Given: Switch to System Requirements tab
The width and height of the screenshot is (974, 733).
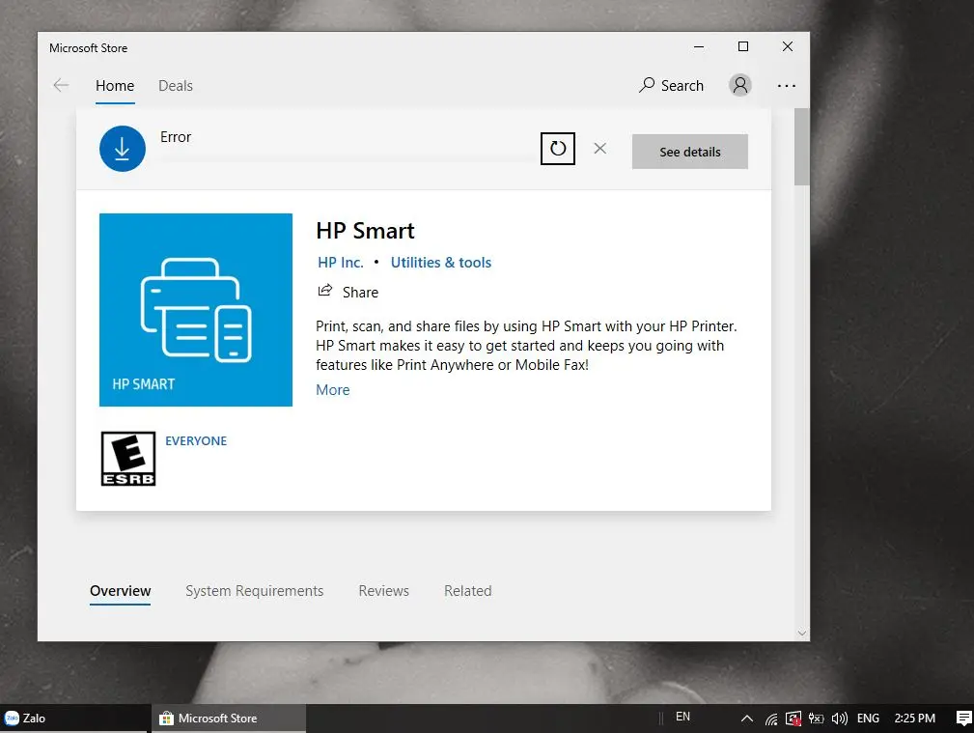Looking at the screenshot, I should [x=254, y=591].
